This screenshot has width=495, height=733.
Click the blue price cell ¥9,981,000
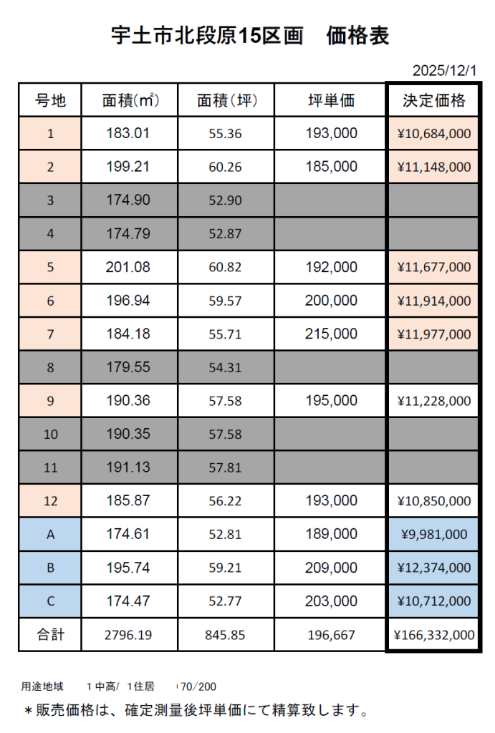[x=434, y=535]
